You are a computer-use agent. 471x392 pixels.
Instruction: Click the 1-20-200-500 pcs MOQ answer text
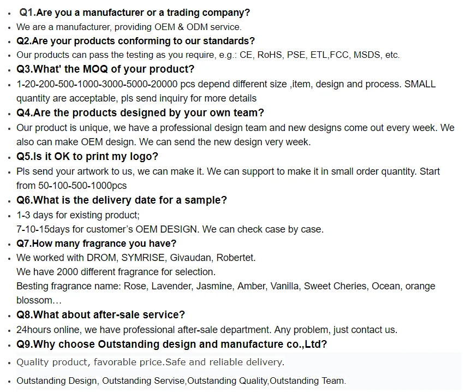(226, 84)
